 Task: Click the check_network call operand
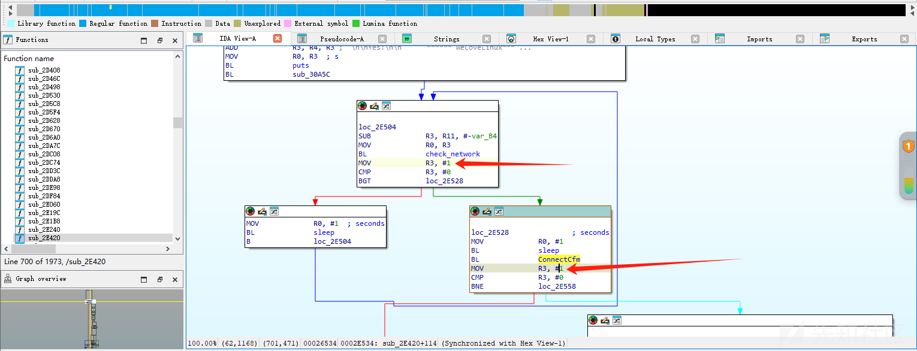[453, 154]
